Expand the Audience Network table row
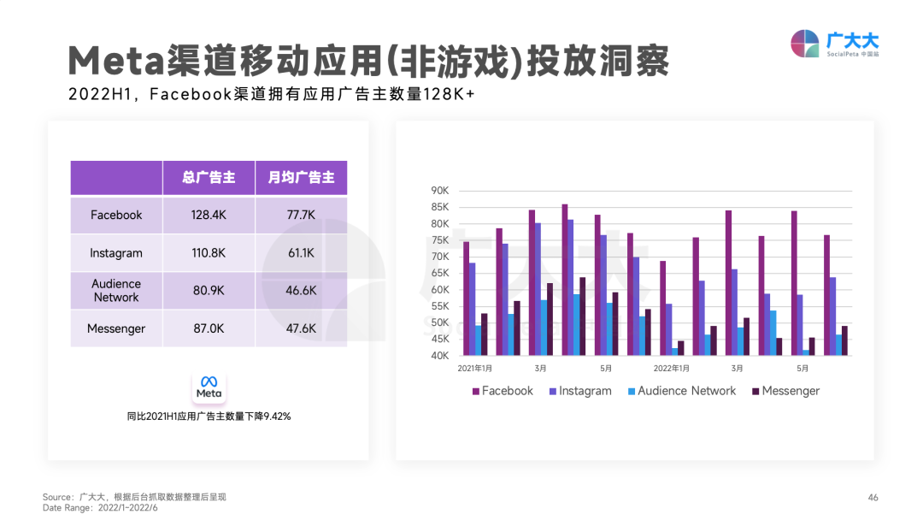The height and width of the screenshot is (520, 923). tap(116, 290)
